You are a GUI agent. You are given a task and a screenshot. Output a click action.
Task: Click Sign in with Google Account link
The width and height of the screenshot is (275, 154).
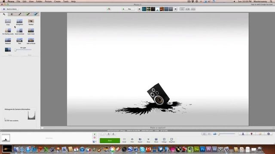[x=262, y=5]
